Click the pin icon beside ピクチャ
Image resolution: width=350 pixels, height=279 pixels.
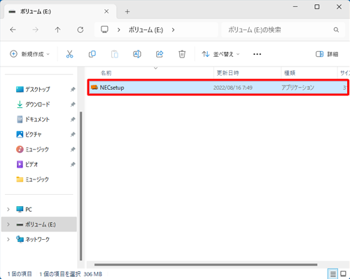click(73, 135)
